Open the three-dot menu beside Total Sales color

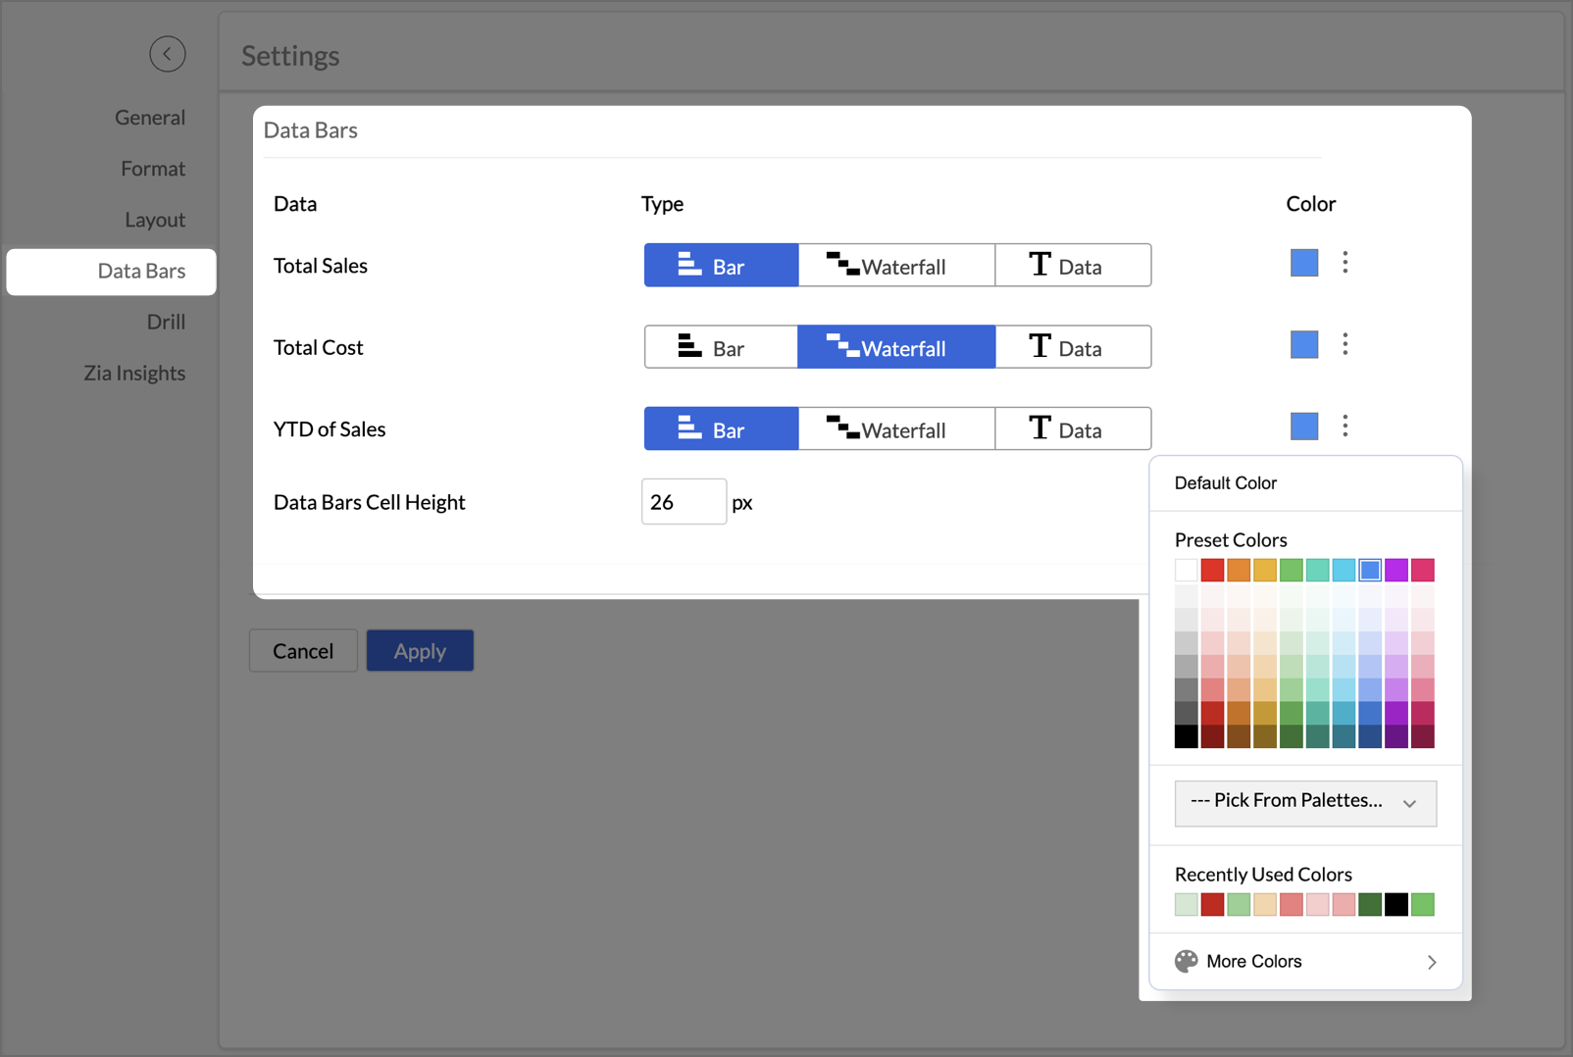(1345, 263)
